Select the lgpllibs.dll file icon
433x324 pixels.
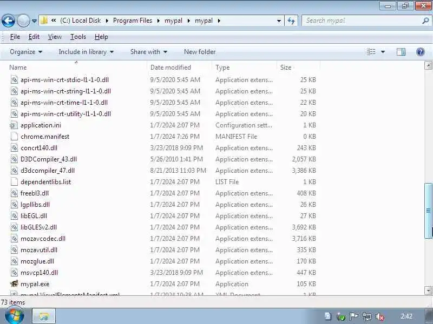tap(14, 205)
